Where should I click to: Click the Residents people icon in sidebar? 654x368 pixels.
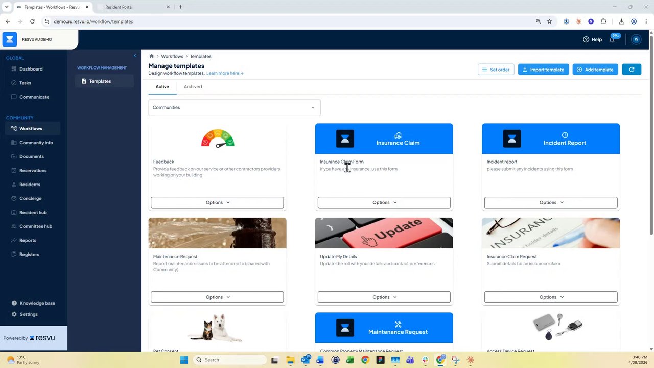pyautogui.click(x=14, y=185)
